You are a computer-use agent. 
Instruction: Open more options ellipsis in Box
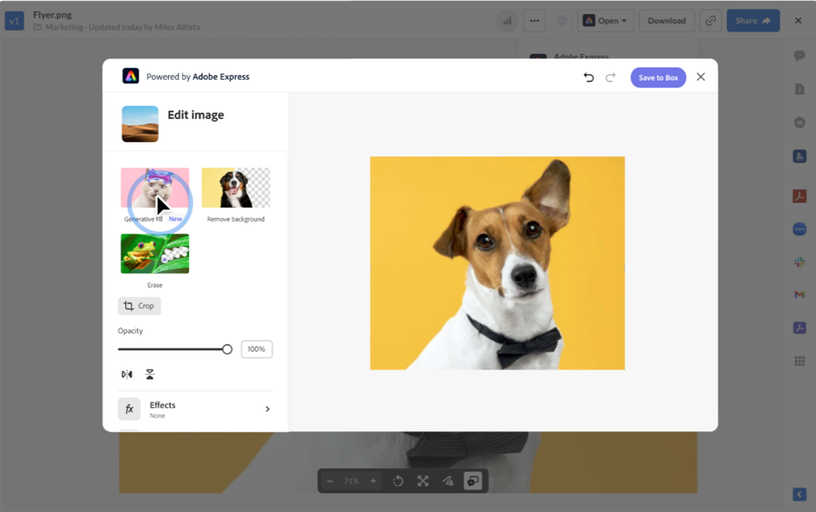click(534, 20)
